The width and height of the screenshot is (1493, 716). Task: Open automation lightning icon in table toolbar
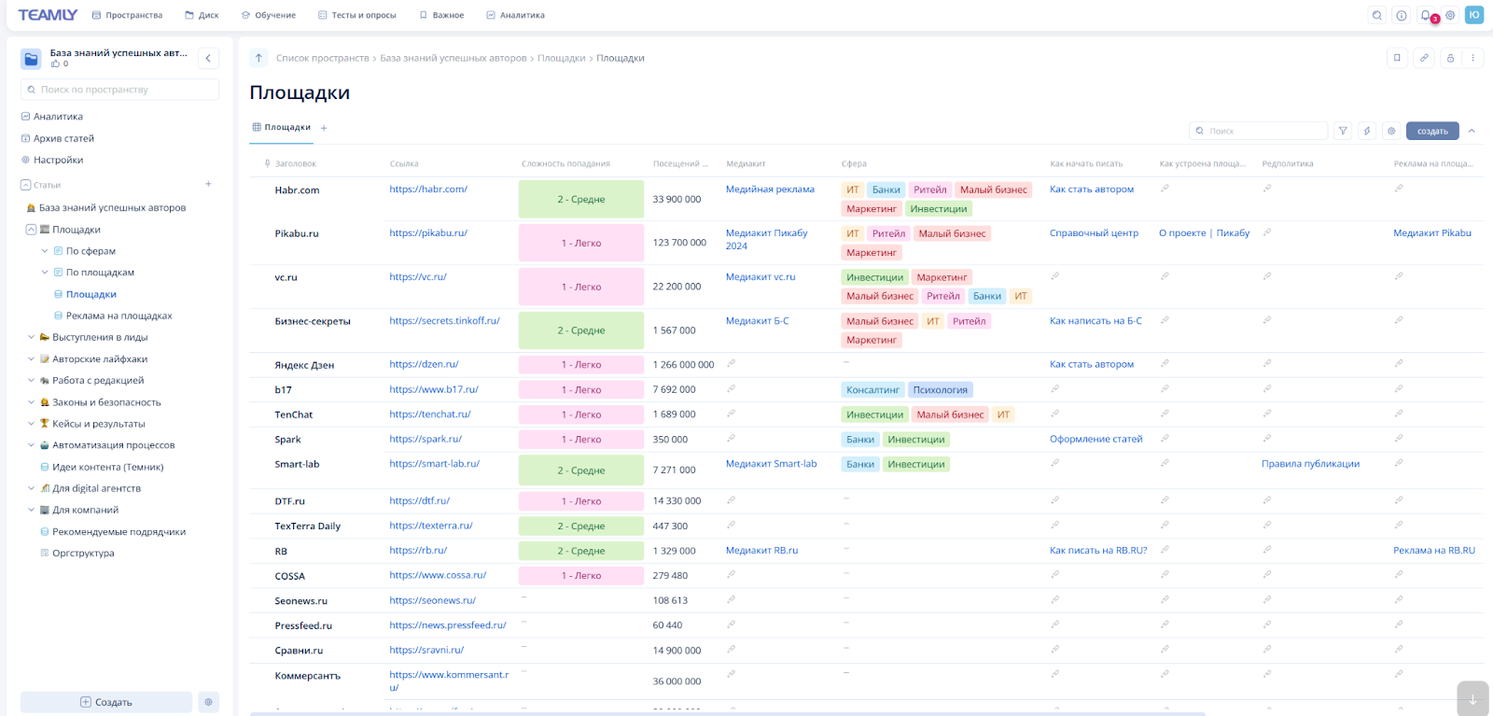[x=1367, y=131]
